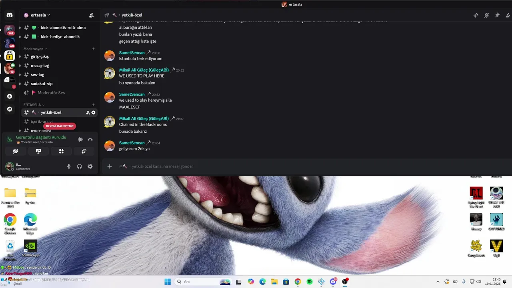Open sadakat-vip channel
This screenshot has width=512, height=288.
coord(59,84)
